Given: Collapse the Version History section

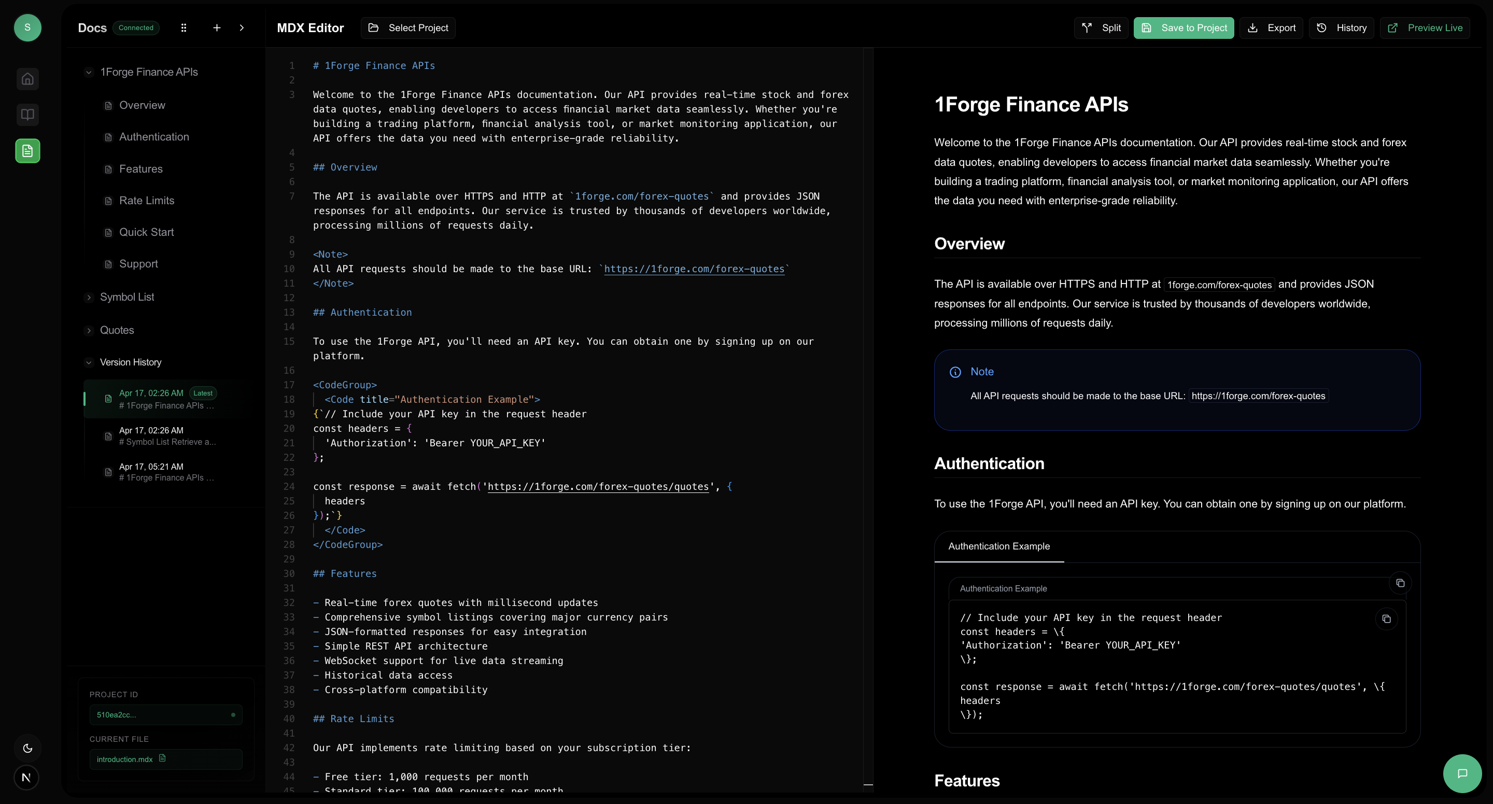Looking at the screenshot, I should [89, 362].
